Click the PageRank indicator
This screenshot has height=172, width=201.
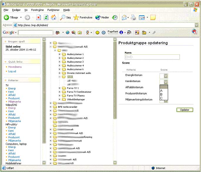pos(113,32)
